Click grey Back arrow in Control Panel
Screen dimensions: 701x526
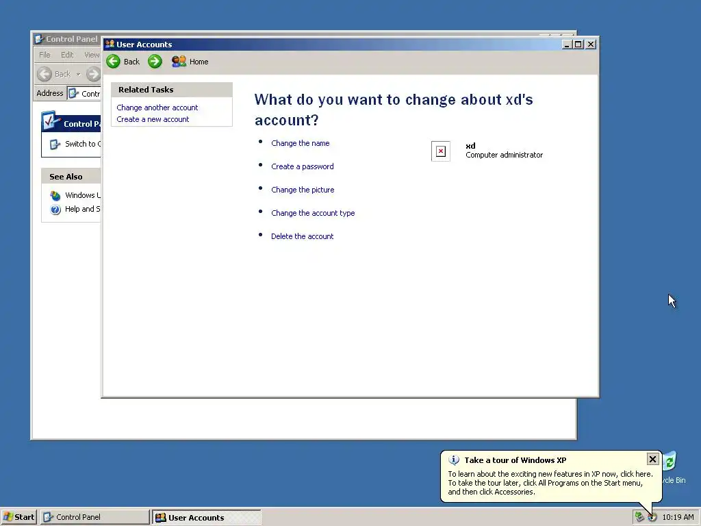[44, 74]
